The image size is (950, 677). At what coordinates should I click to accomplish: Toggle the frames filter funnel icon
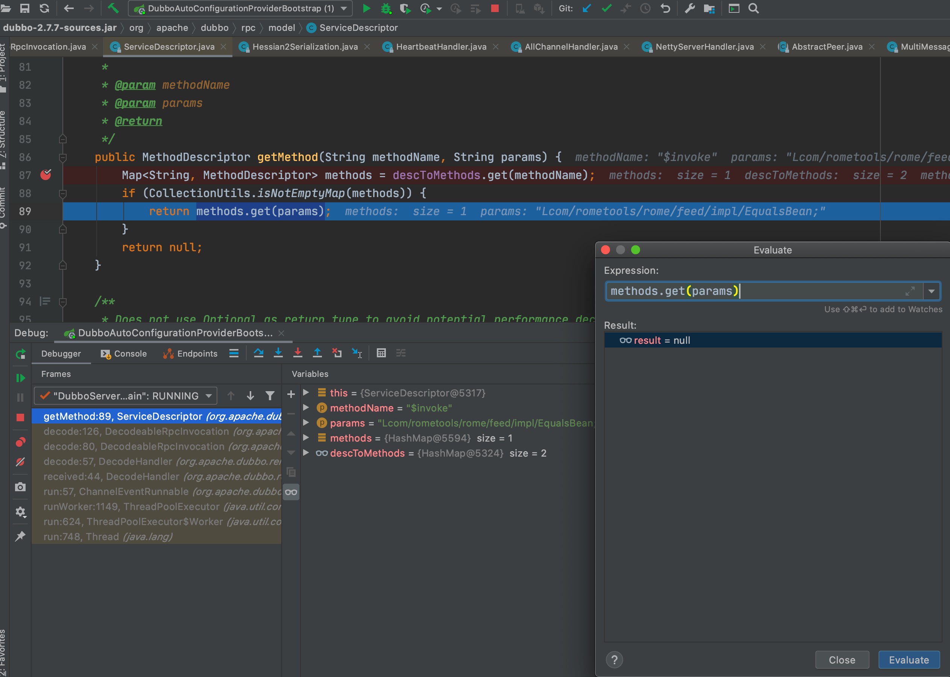[x=270, y=396]
